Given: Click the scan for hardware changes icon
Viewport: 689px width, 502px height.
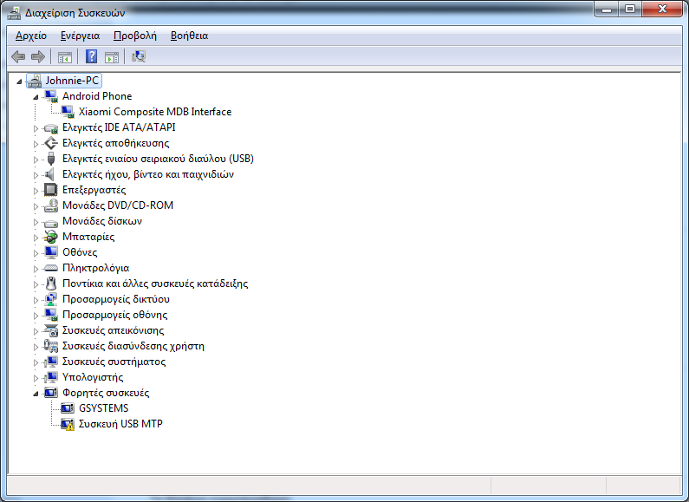Looking at the screenshot, I should click(139, 57).
